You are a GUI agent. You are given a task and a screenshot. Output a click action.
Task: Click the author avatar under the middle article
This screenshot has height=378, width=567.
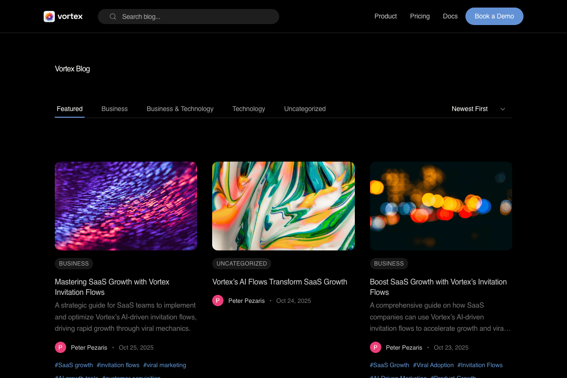click(218, 300)
